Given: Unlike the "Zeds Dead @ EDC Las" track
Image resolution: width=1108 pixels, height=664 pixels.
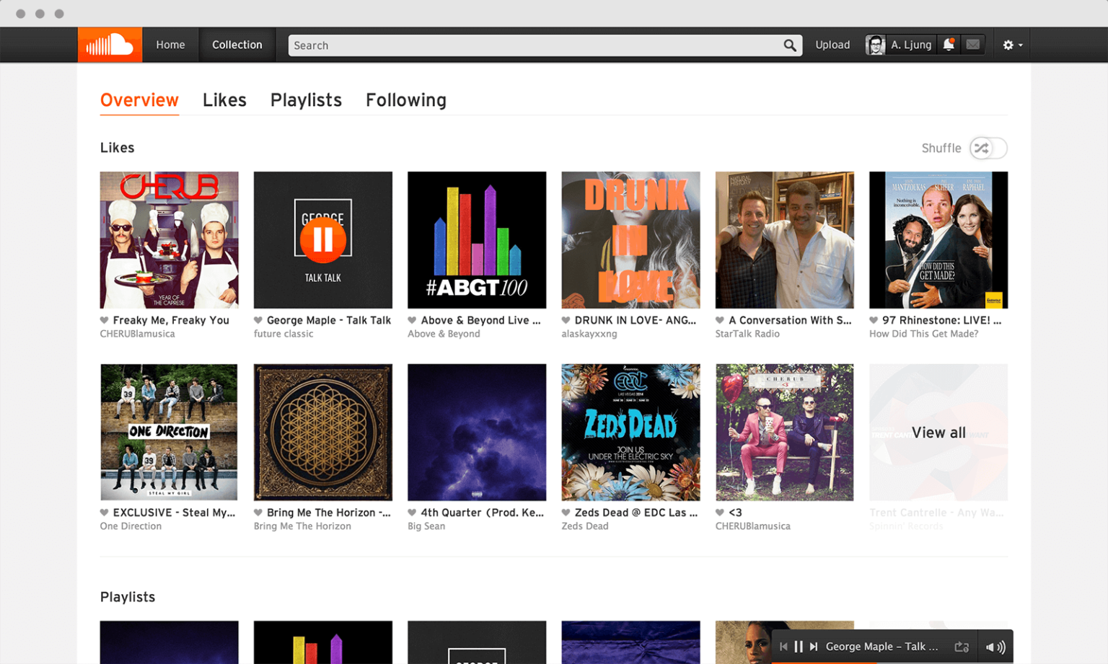Looking at the screenshot, I should [x=566, y=513].
